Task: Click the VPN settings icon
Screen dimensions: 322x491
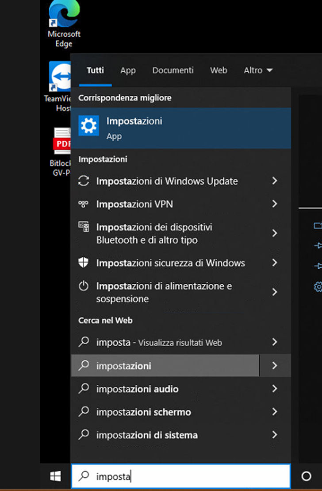Action: point(83,204)
